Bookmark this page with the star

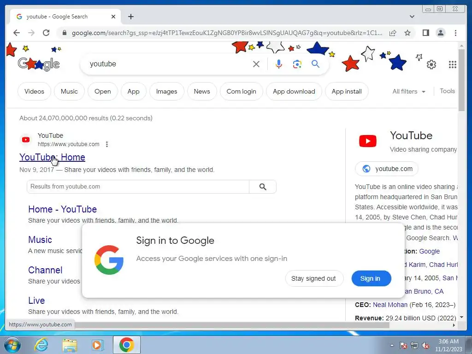click(x=407, y=33)
